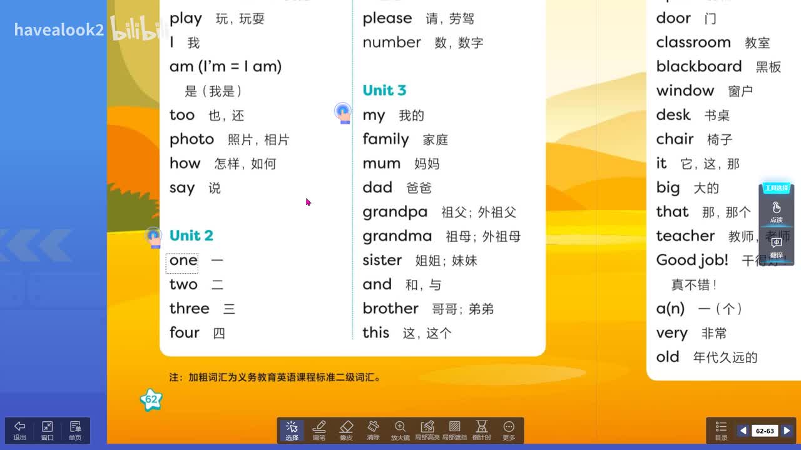Choose the 橡皮 eraser tool
801x450 pixels.
(x=347, y=431)
